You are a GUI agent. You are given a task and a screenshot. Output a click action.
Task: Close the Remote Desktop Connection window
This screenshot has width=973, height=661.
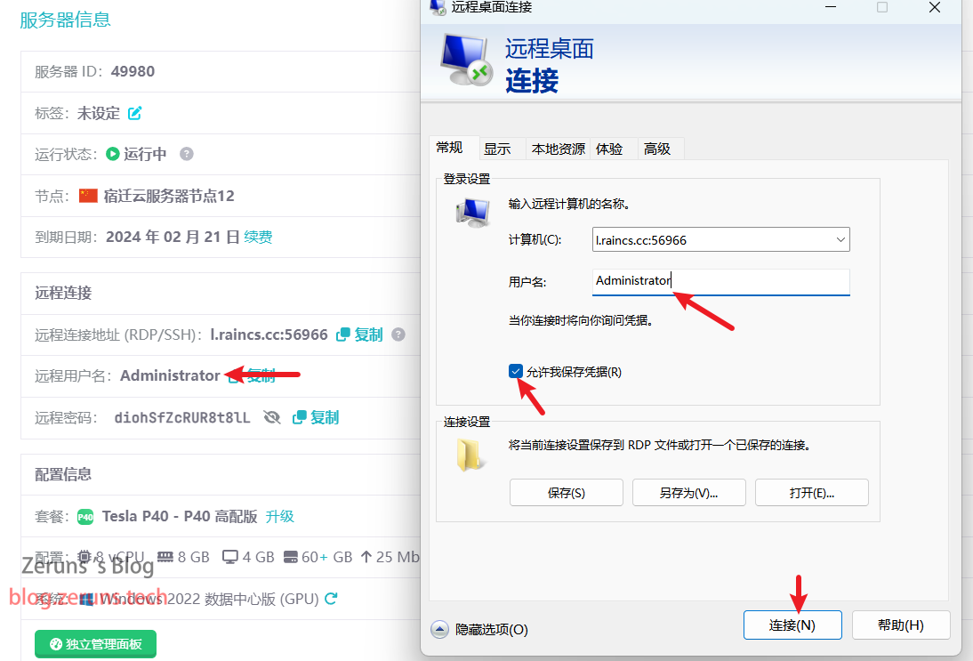pos(935,7)
